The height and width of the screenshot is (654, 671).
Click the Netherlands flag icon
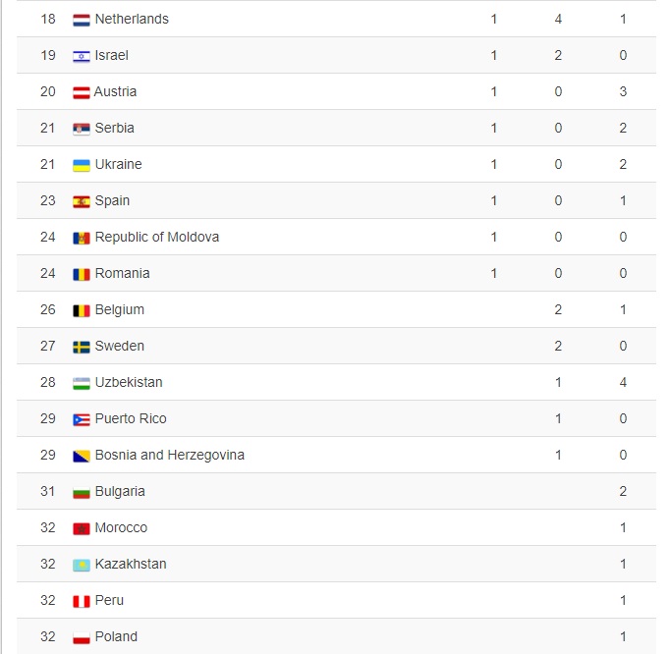pyautogui.click(x=82, y=20)
